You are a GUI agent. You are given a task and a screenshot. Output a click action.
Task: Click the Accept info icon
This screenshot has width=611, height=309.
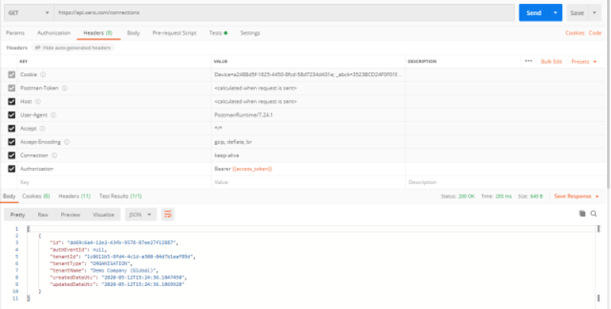pos(43,128)
